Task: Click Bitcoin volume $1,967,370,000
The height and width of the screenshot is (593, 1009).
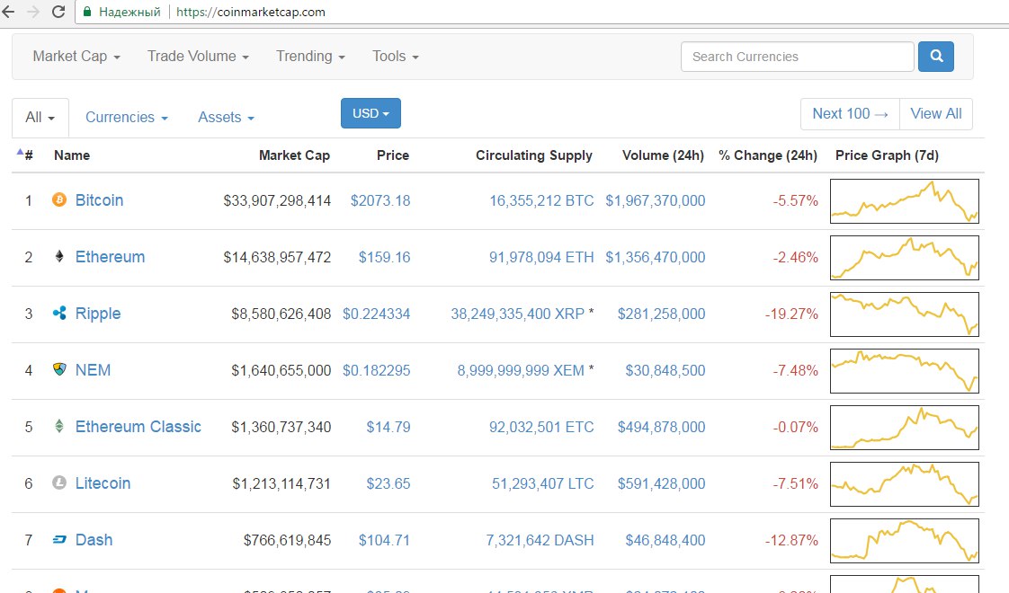Action: click(x=655, y=200)
